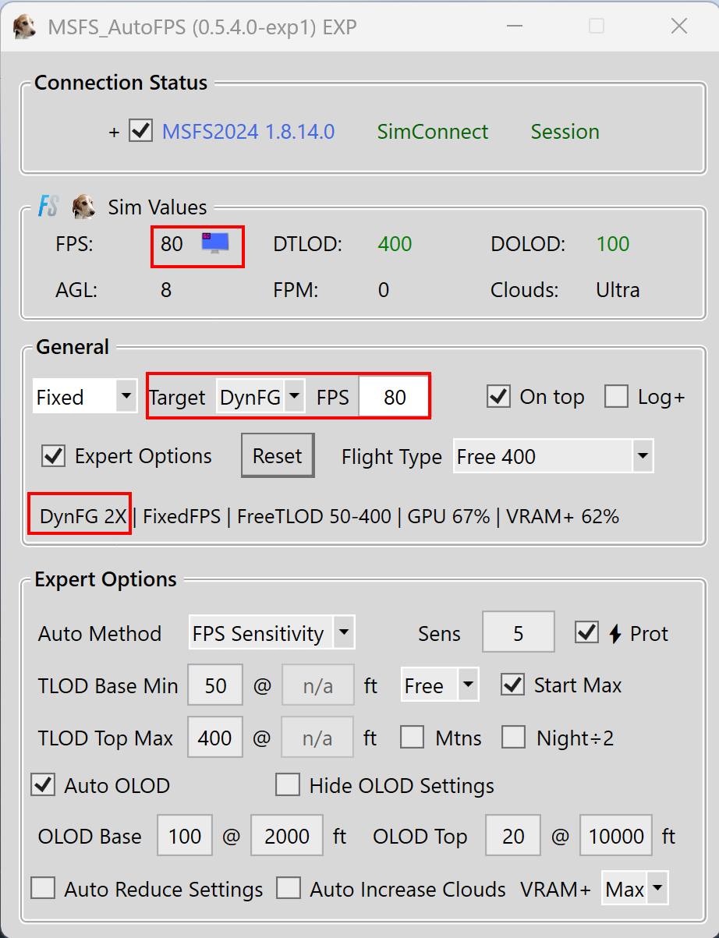Click the Reset button
Image resolution: width=719 pixels, height=938 pixels.
(x=277, y=455)
